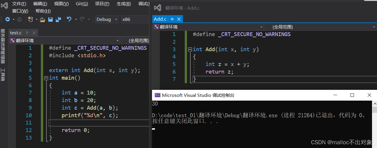Collapse the Add function code block

pyautogui.click(x=190, y=49)
